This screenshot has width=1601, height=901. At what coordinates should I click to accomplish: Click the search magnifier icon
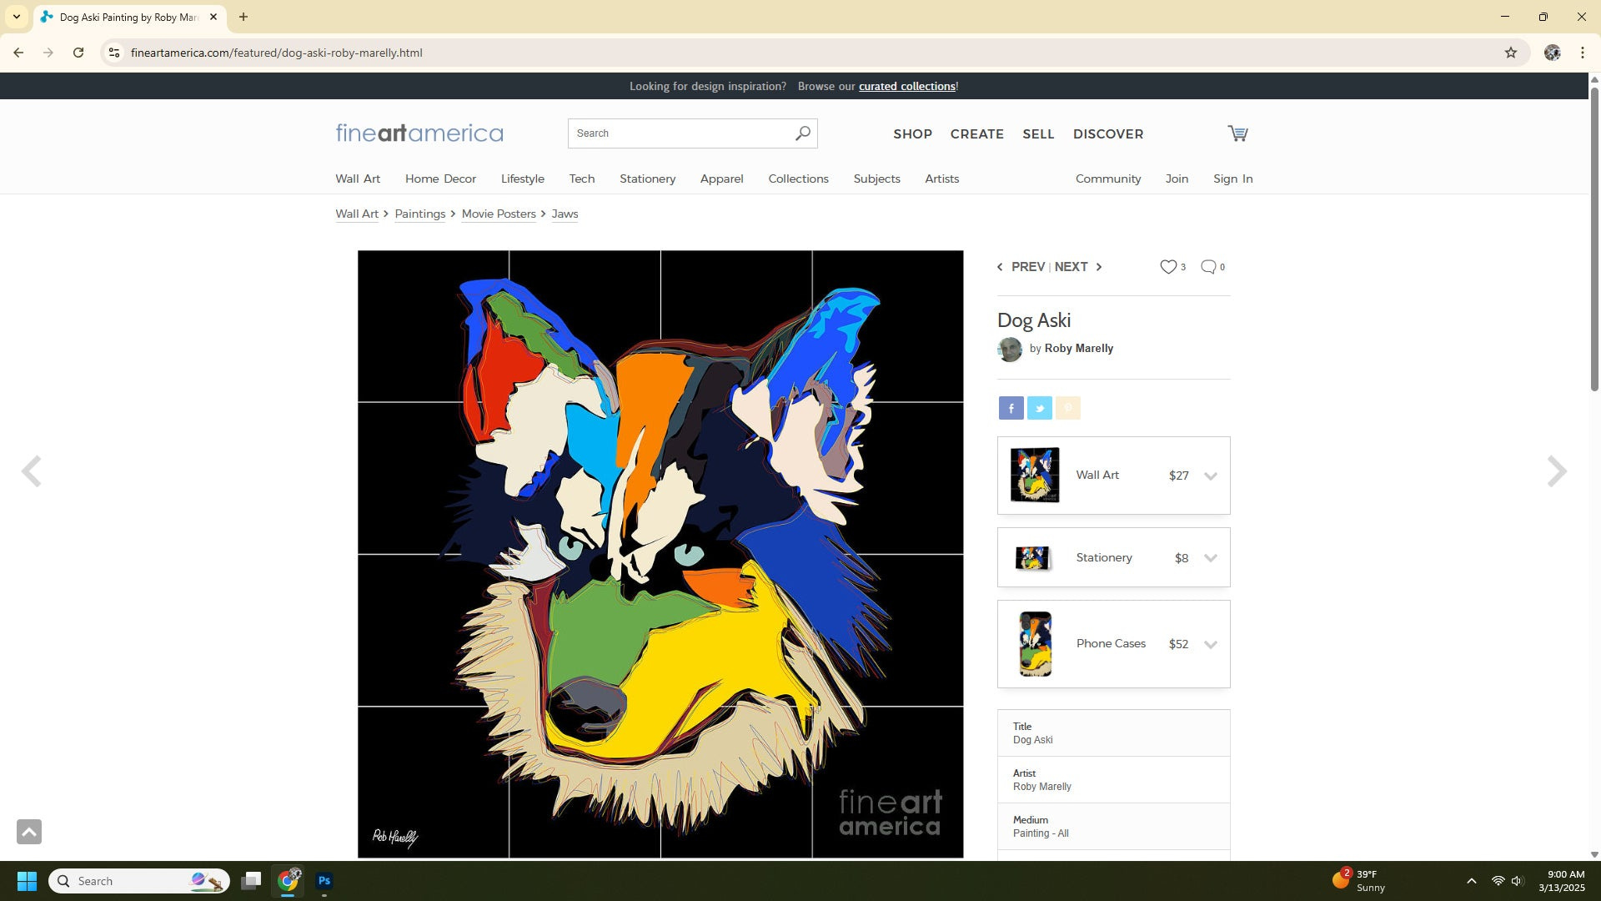tap(802, 133)
